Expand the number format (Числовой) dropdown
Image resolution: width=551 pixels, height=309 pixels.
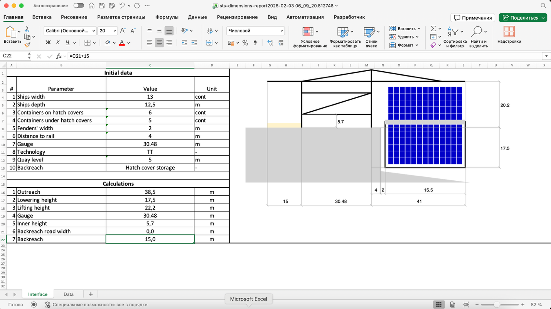point(281,31)
